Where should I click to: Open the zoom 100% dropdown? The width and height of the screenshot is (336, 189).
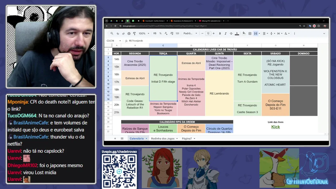pos(144,33)
